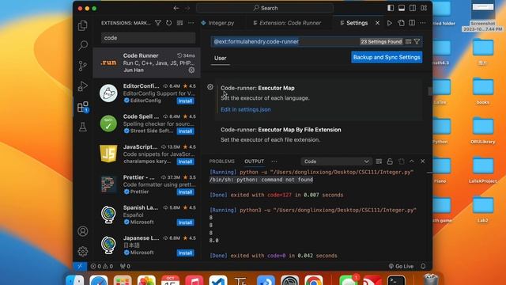Clear the settings search input

[408, 42]
